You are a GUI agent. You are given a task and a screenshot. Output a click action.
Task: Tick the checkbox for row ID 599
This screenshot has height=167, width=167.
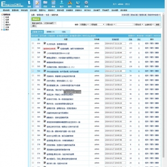coord(33,48)
